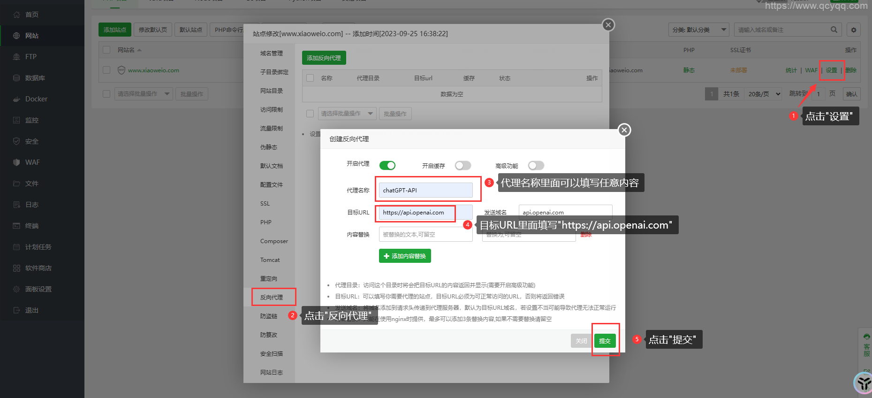
Task: Select 反向代理 in the site settings menu
Action: pos(272,297)
